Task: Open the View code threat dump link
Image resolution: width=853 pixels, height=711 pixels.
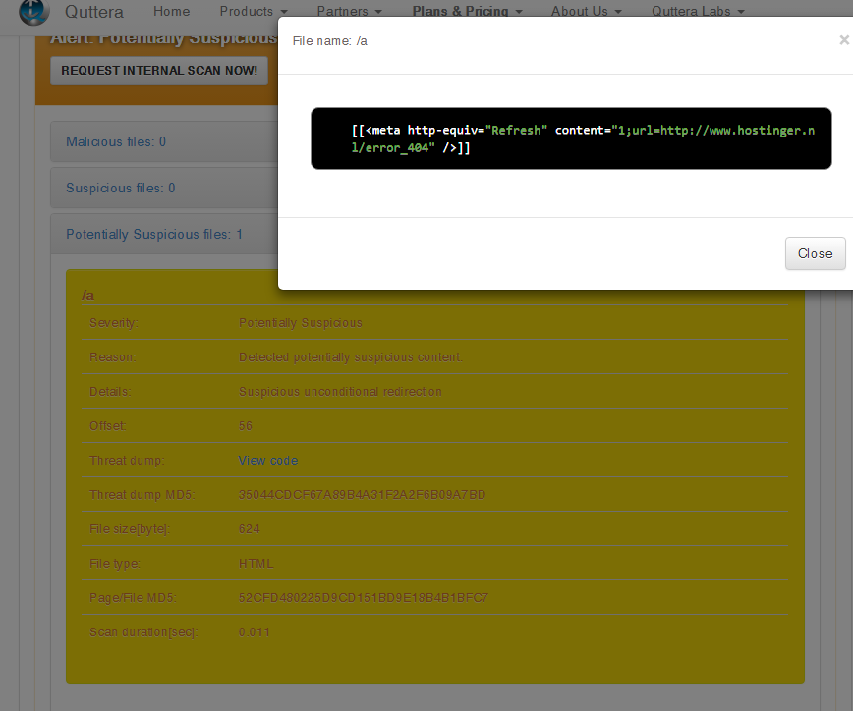Action: [x=267, y=461]
